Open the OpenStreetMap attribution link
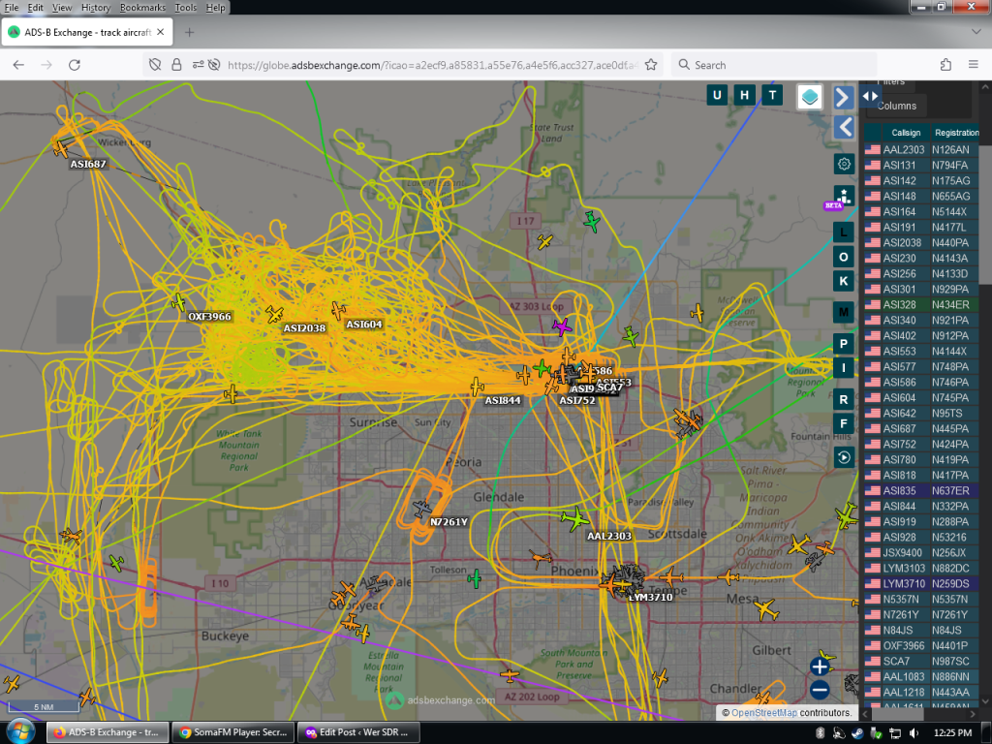Screen dimensions: 992x744 (x=764, y=713)
